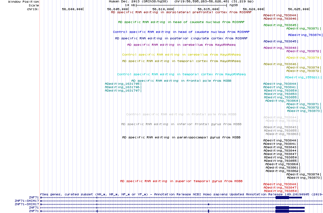Open the posterior cingulate cortex ROSMAP track title

coord(181,38)
